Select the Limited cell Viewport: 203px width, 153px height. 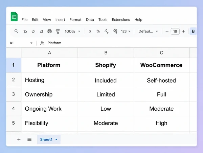click(106, 94)
